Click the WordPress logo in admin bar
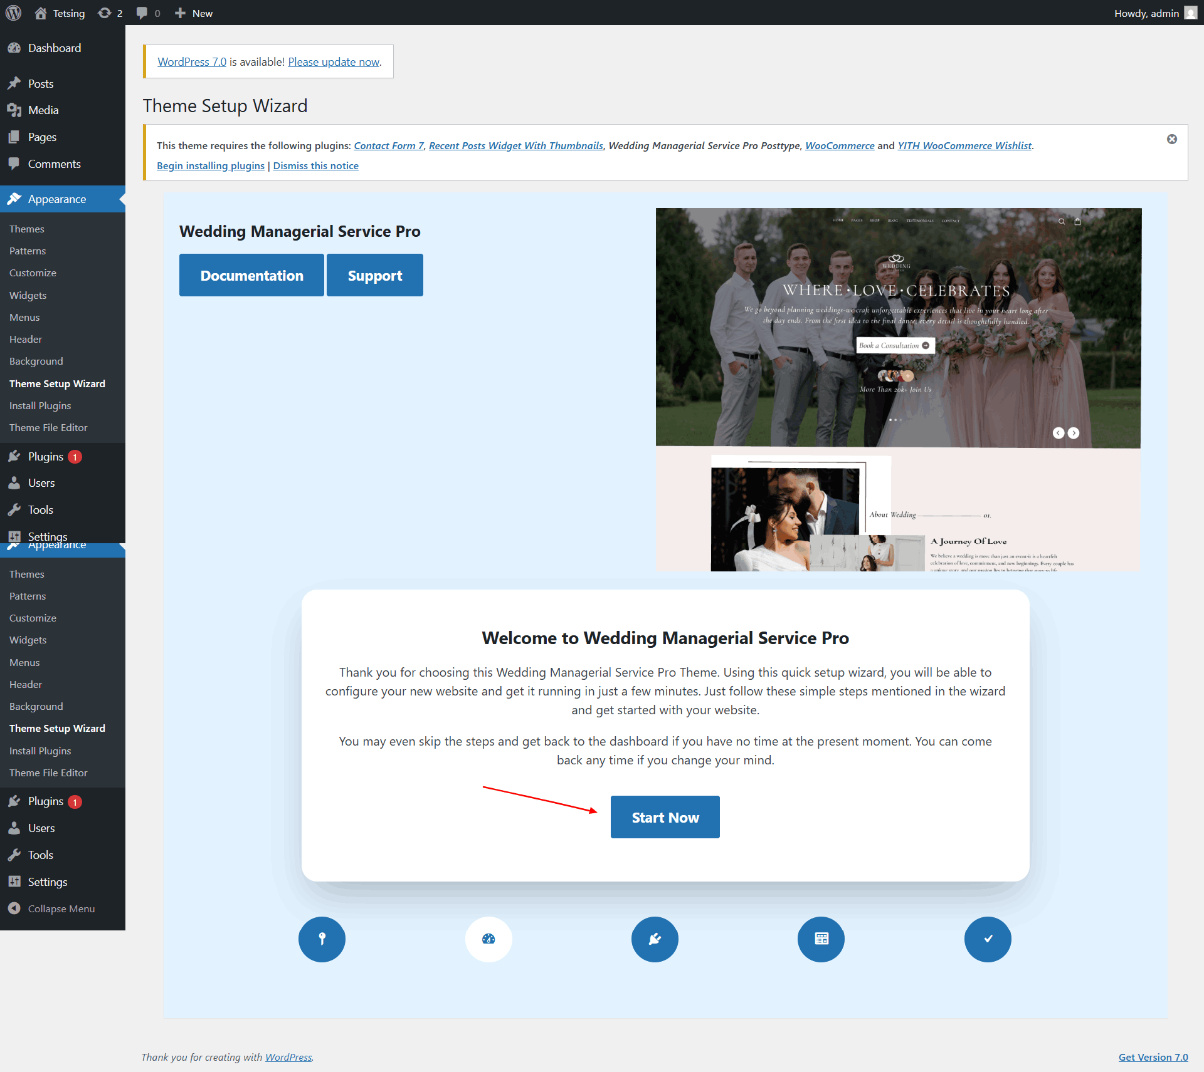 (13, 13)
